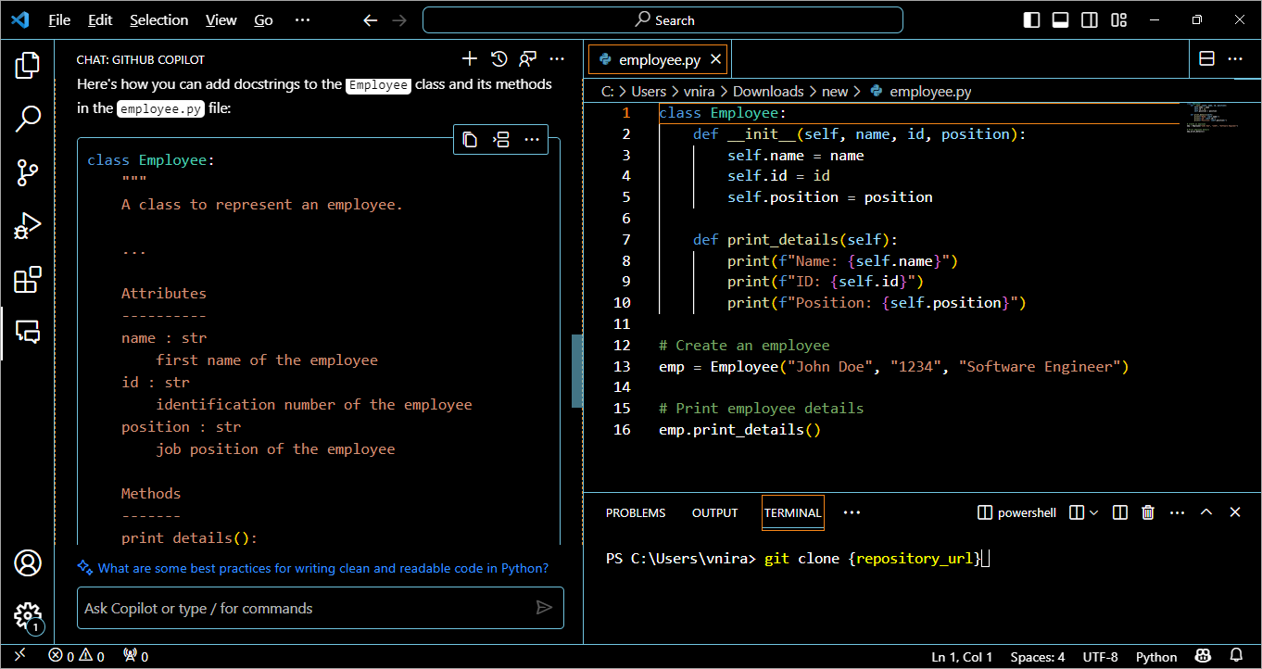1262x669 pixels.
Task: Toggle the secondary side bar layout button
Action: point(1090,20)
